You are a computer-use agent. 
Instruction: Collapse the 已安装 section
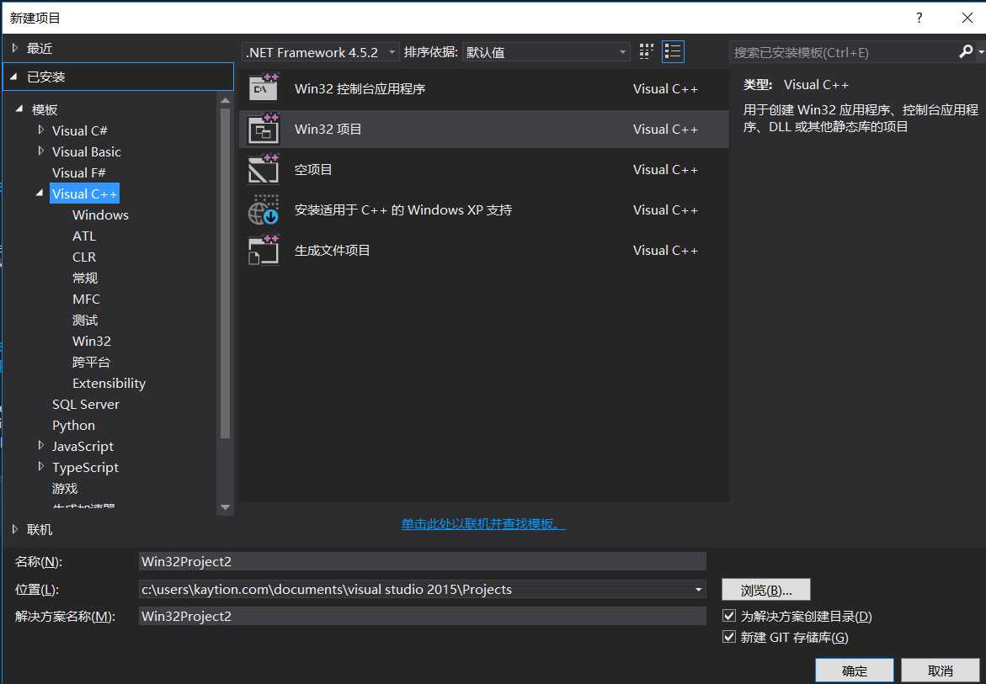pos(13,77)
